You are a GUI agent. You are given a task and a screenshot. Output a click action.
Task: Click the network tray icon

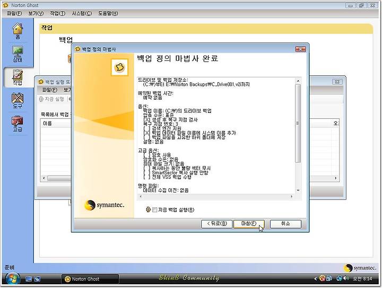tap(340, 278)
